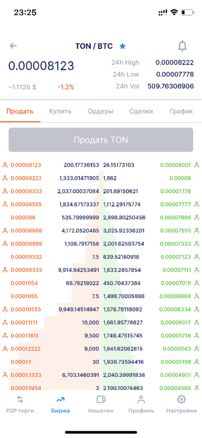Image resolution: width=202 pixels, height=438 pixels.
Task: Switch to the Купить tab
Action: click(x=60, y=112)
